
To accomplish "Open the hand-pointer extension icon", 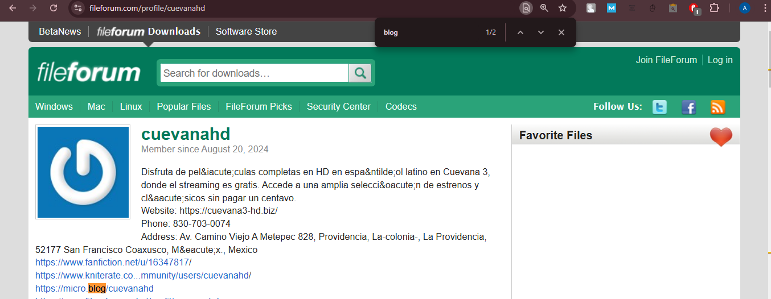I will point(591,8).
